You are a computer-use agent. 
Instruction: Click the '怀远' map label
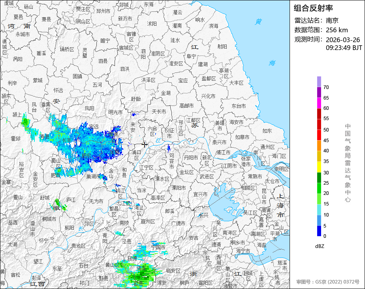pyautogui.click(x=58, y=90)
